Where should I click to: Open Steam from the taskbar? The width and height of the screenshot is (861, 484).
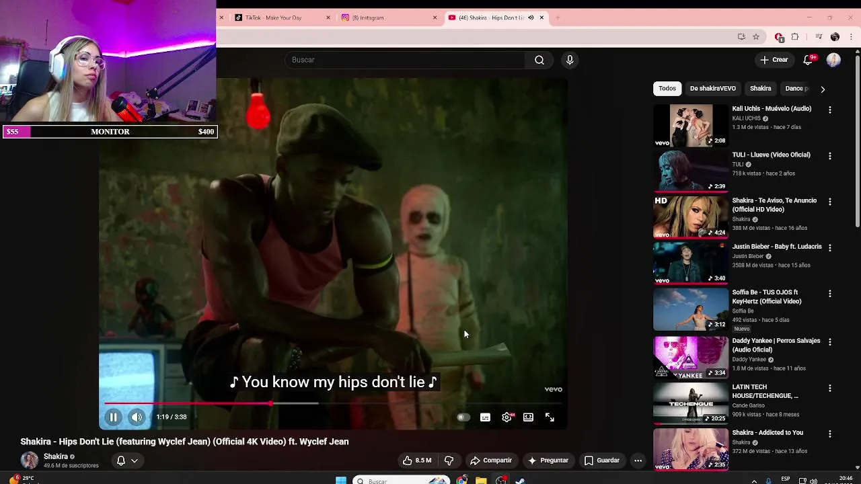[x=520, y=481]
